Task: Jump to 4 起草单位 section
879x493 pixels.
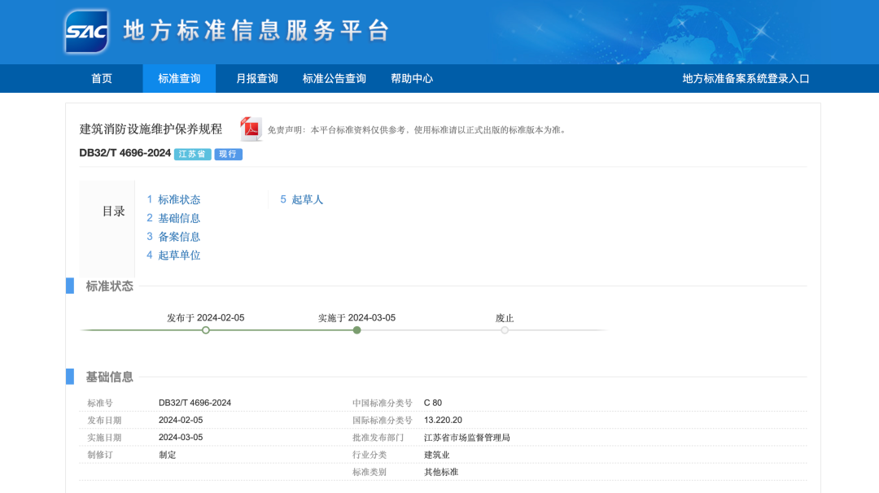Action: (173, 255)
